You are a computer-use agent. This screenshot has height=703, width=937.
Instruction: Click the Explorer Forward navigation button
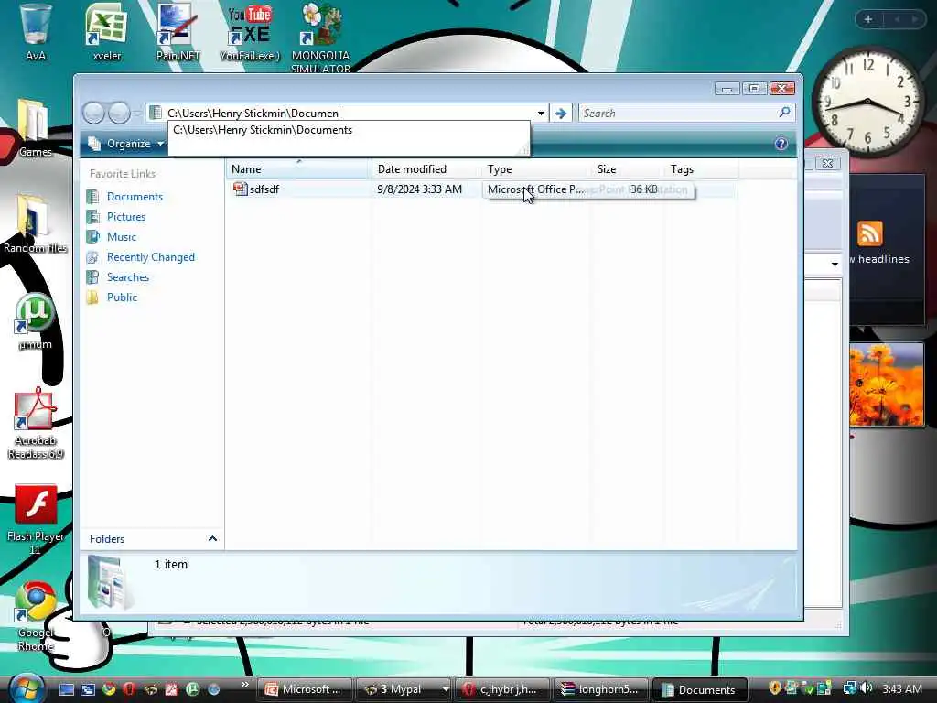coord(119,113)
